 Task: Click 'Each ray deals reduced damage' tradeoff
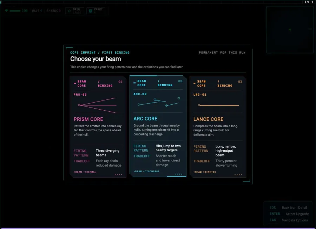(x=108, y=163)
